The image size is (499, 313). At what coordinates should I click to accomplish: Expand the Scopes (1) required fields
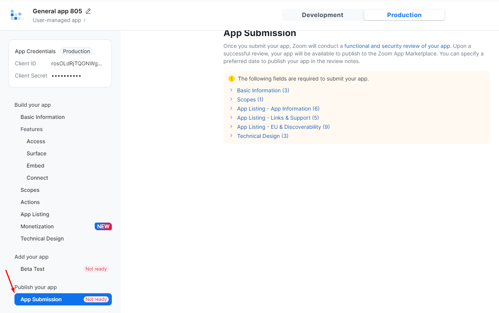(x=250, y=100)
